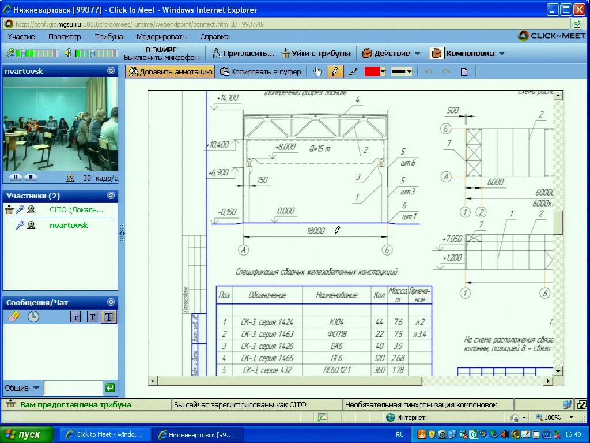Click the yellow shield security tray icon

432,434
